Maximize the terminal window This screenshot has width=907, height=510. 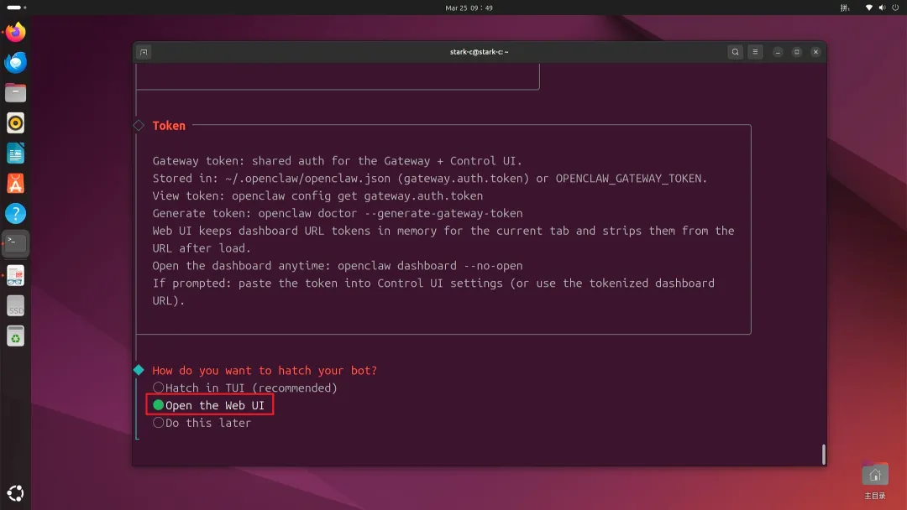click(x=796, y=52)
